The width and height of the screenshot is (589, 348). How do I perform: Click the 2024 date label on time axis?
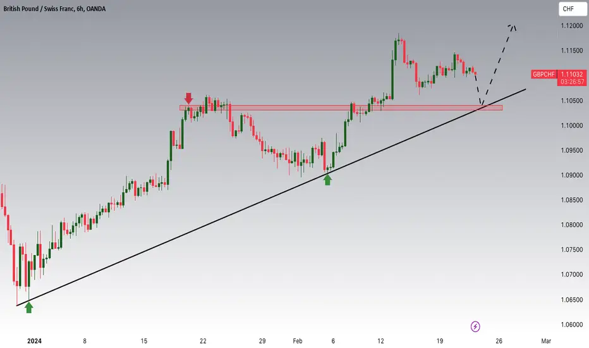34,341
